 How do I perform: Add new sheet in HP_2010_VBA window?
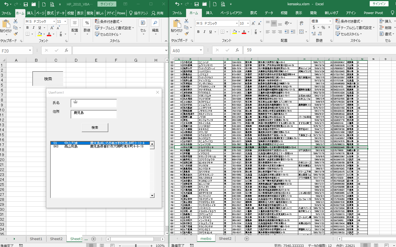click(x=94, y=239)
